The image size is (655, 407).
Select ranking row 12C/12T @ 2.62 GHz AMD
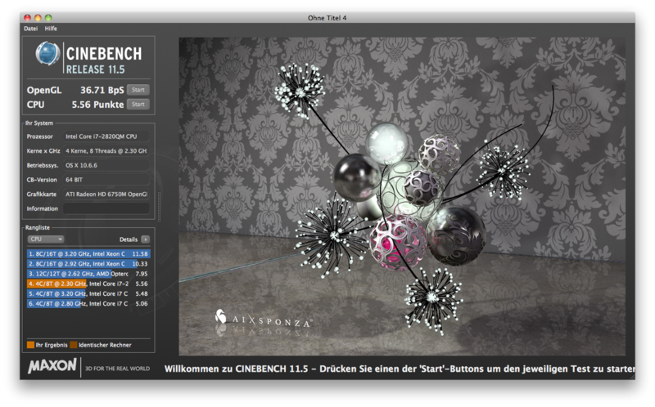click(88, 274)
